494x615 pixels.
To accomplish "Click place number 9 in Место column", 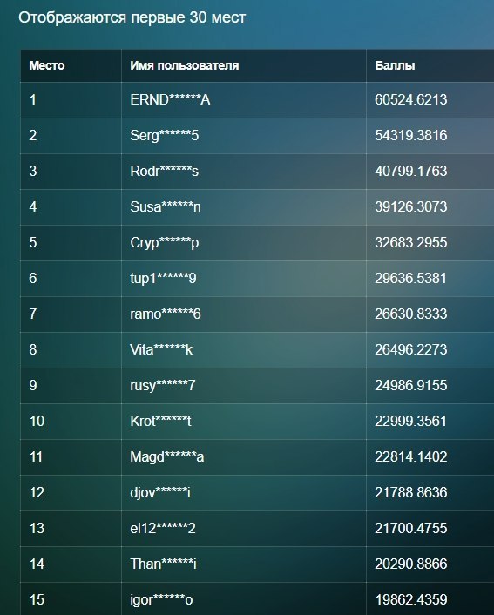I will [x=33, y=385].
